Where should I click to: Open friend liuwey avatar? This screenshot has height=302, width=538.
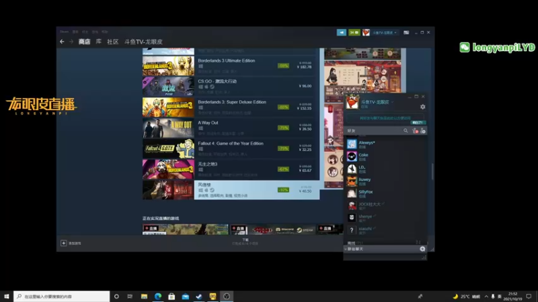[x=352, y=181]
